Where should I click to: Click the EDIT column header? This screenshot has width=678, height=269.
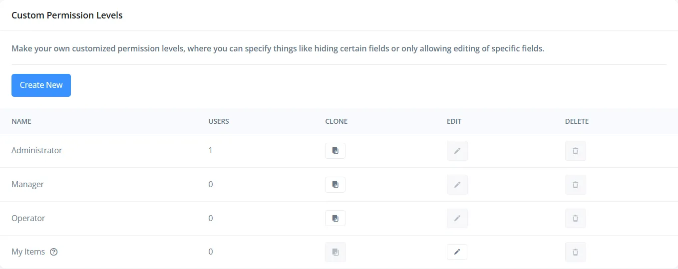[454, 121]
